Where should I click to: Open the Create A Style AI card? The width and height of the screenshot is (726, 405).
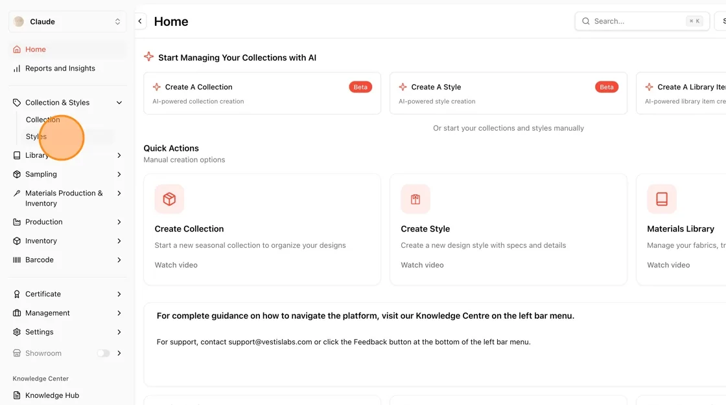508,93
